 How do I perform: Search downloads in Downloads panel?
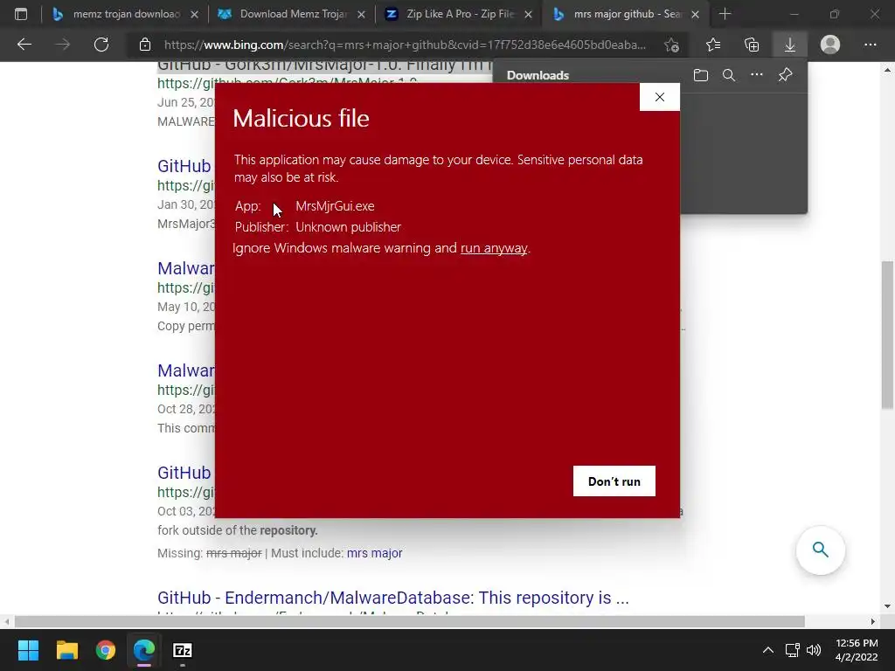click(729, 75)
